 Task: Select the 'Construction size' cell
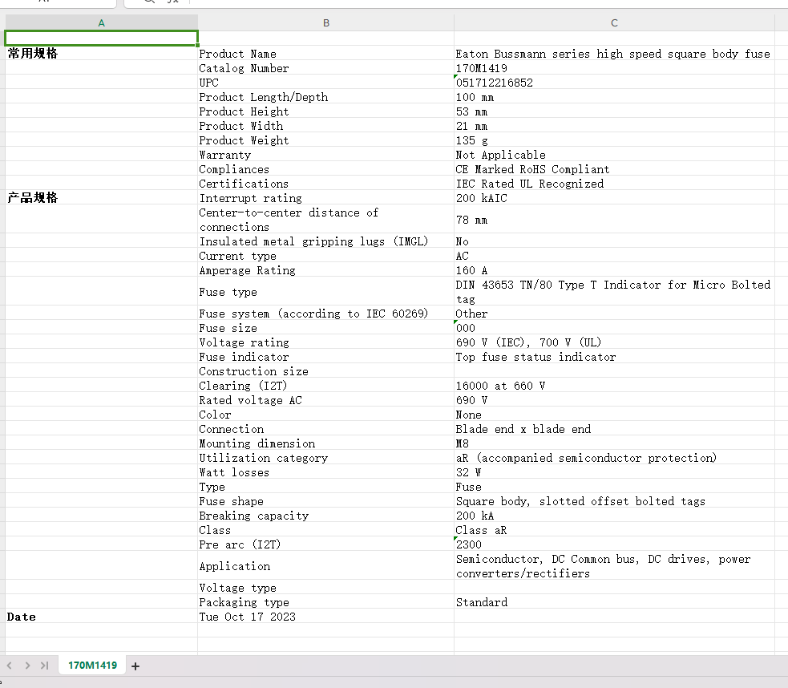point(325,371)
